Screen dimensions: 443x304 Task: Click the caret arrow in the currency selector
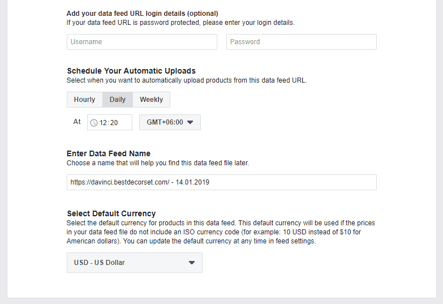click(191, 263)
